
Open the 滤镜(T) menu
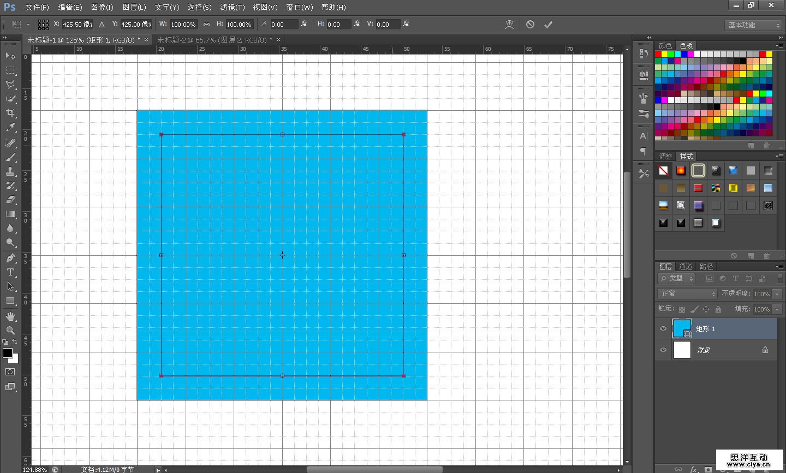tap(232, 7)
